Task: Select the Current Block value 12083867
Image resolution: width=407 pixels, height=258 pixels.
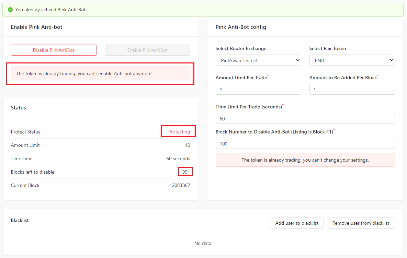Action: (180, 185)
